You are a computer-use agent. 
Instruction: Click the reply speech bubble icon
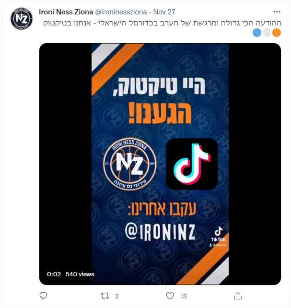[43, 296]
